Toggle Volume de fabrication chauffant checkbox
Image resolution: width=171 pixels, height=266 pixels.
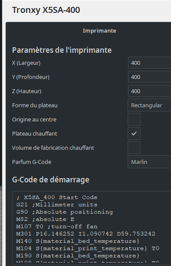[134, 148]
